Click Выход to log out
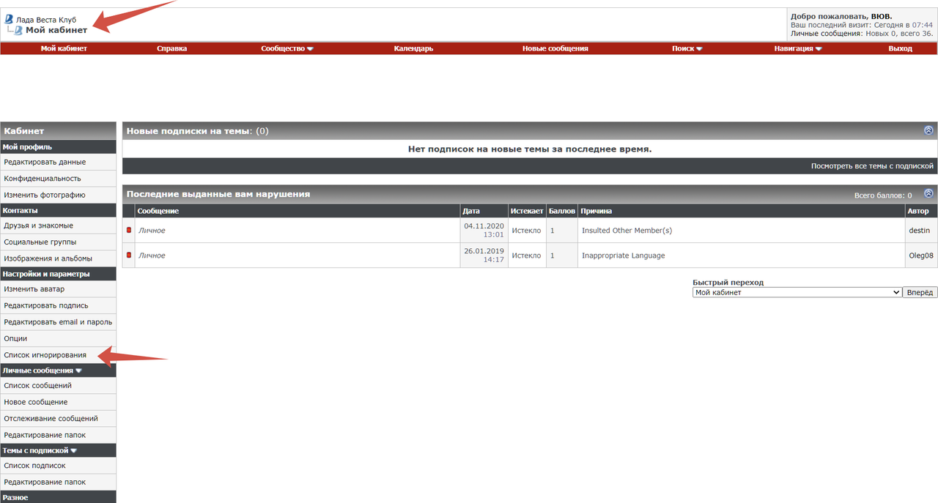 [x=901, y=48]
